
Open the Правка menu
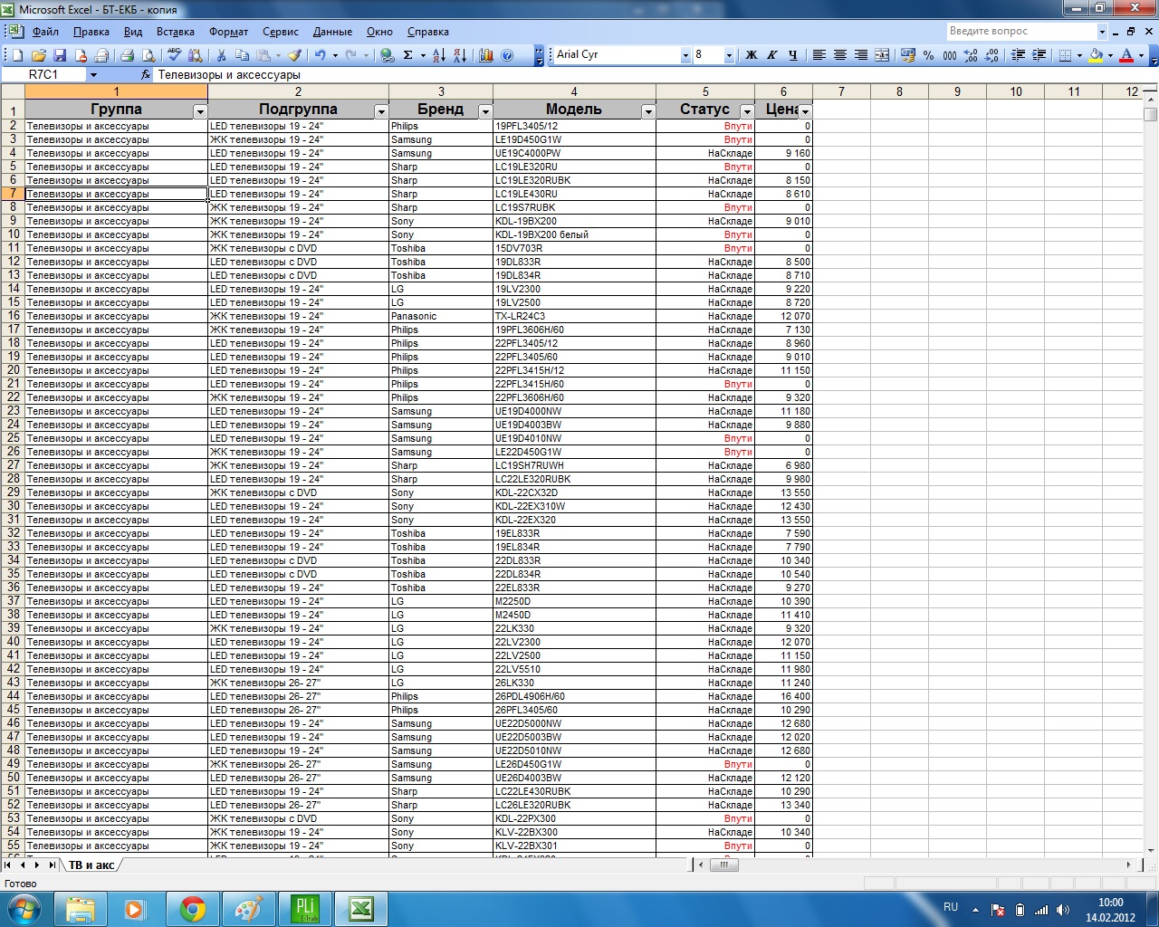[x=91, y=32]
